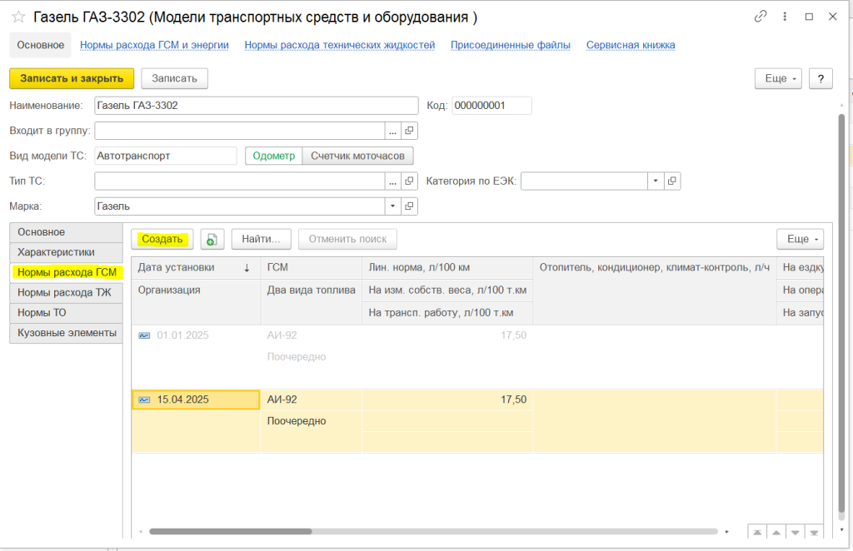Click into the Наименование text field

256,106
